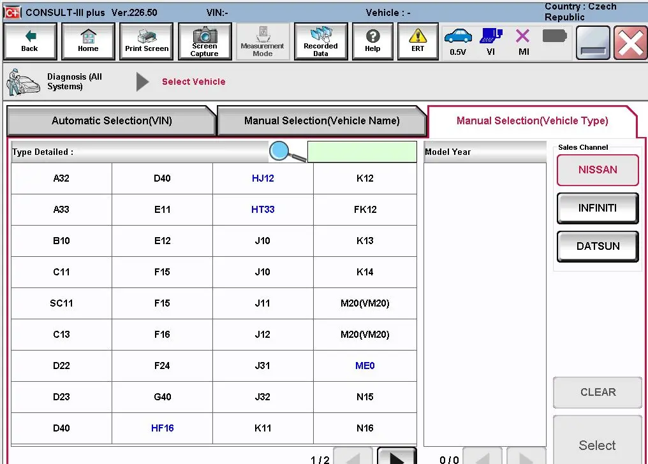
Task: Click the Select confirmation button
Action: [x=597, y=445]
